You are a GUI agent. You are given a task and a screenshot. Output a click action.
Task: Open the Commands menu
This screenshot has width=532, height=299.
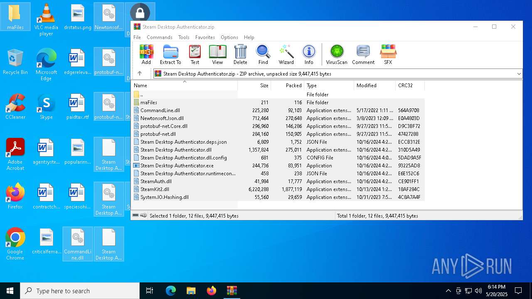tap(160, 37)
